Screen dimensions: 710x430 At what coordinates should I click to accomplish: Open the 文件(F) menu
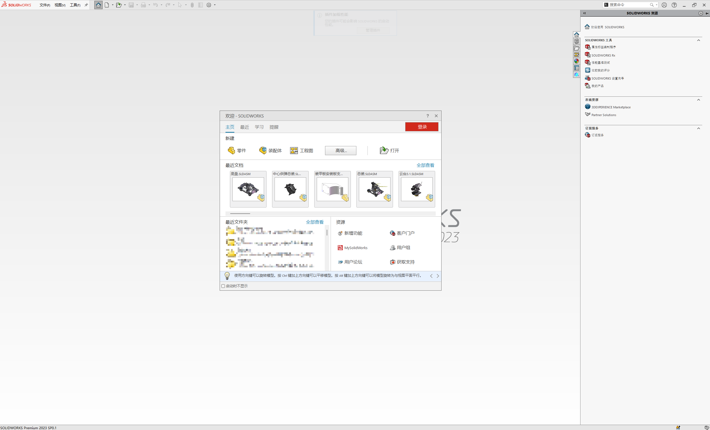click(x=45, y=5)
